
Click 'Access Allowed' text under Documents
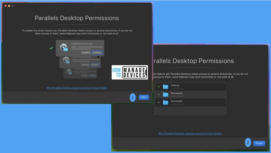click(177, 96)
